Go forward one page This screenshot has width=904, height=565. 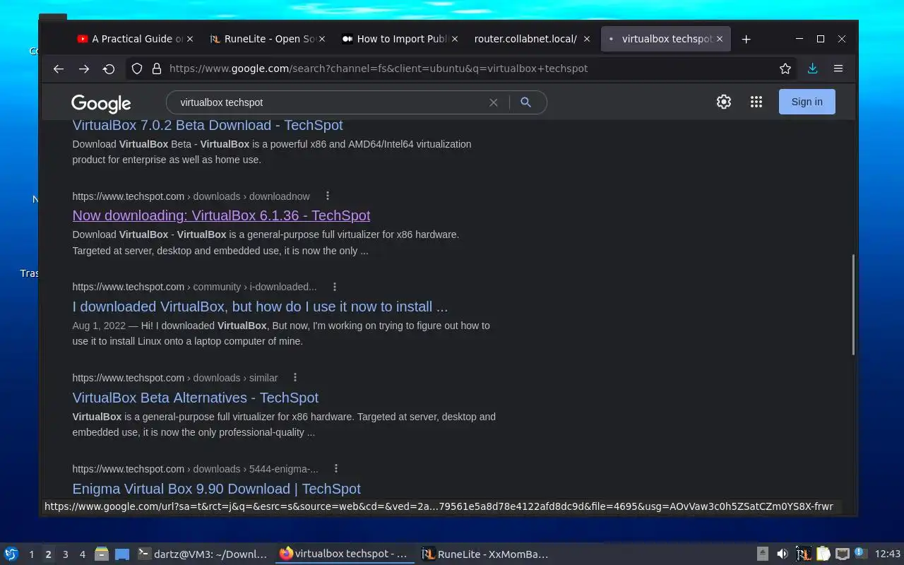click(x=84, y=69)
